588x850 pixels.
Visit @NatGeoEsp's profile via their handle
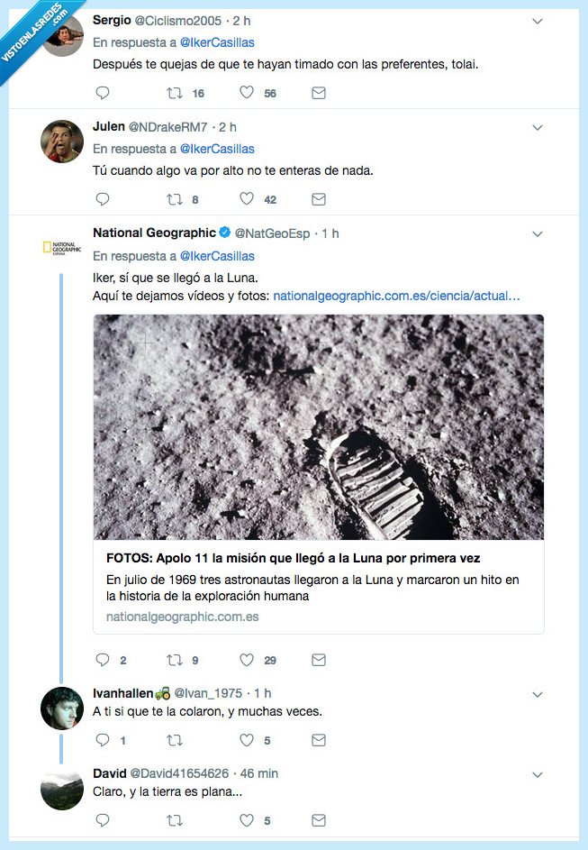(x=271, y=233)
